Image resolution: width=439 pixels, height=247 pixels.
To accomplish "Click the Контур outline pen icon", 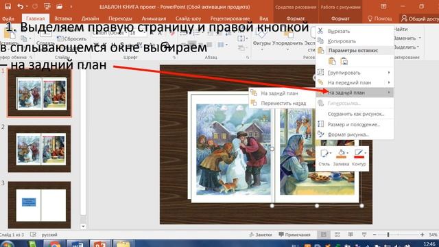I will 358,154.
